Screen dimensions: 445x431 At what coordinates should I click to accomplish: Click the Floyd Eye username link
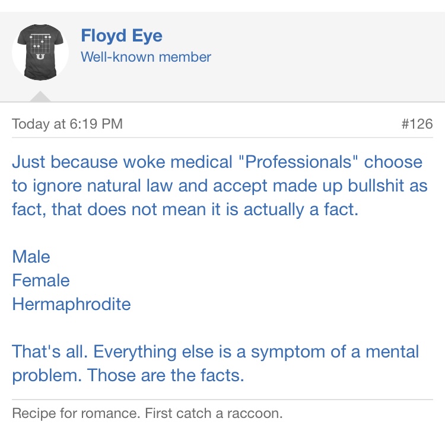(122, 36)
